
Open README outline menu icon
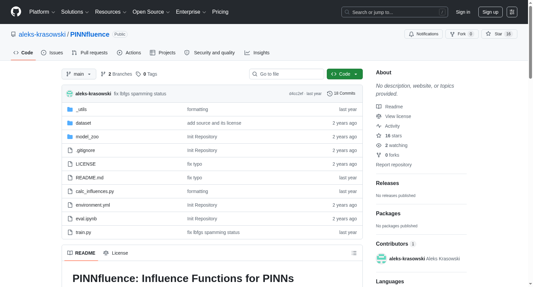click(x=354, y=253)
